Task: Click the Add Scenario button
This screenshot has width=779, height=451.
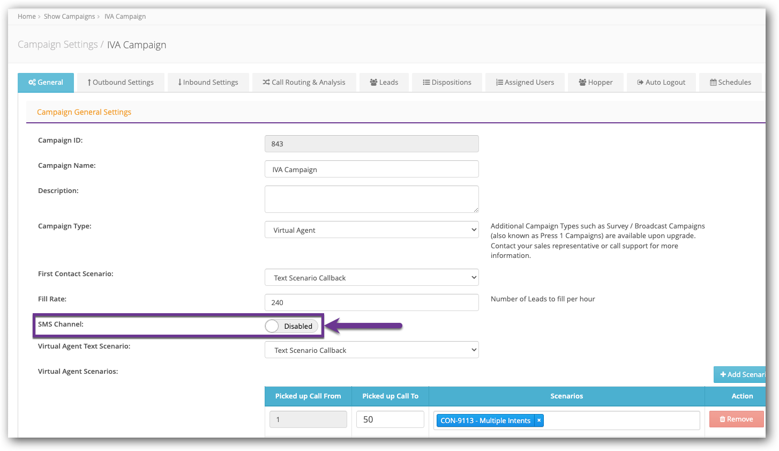Action: tap(740, 374)
